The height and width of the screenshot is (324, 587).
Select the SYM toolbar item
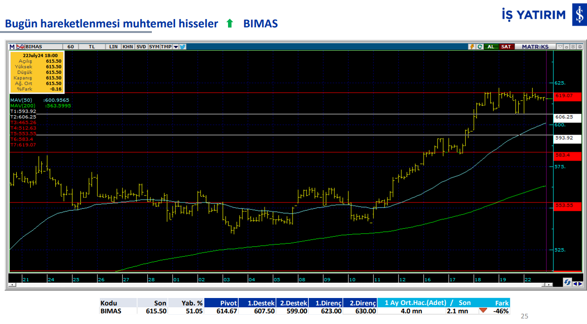pos(154,46)
